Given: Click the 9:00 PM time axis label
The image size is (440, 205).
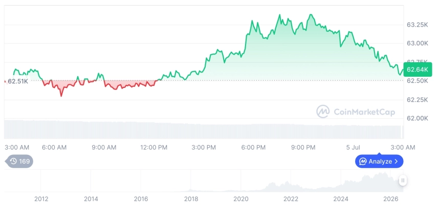Looking at the screenshot, I should click(x=303, y=147).
